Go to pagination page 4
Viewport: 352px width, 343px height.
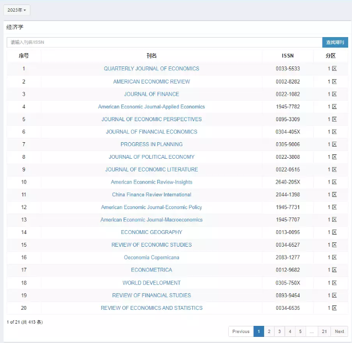coord(290,331)
